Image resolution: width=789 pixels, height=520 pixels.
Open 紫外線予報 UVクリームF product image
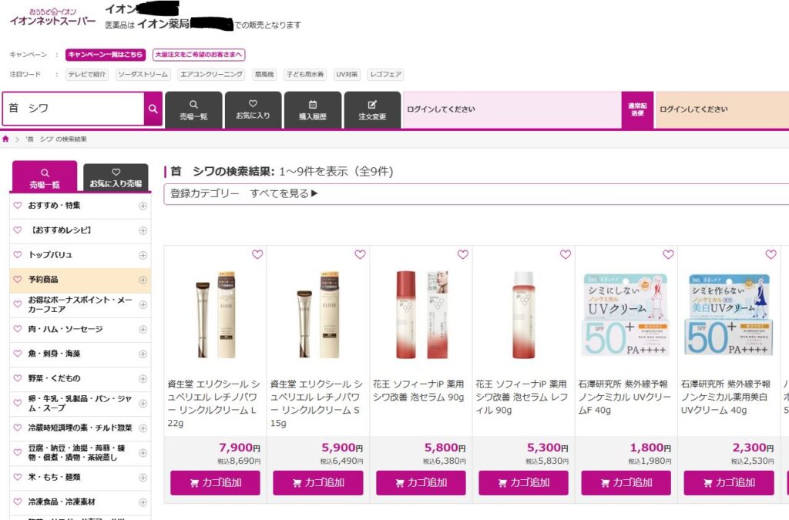(x=626, y=314)
